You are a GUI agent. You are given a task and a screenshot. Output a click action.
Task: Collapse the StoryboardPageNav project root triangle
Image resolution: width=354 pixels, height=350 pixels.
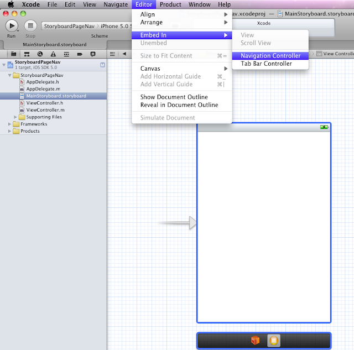[x=4, y=65]
